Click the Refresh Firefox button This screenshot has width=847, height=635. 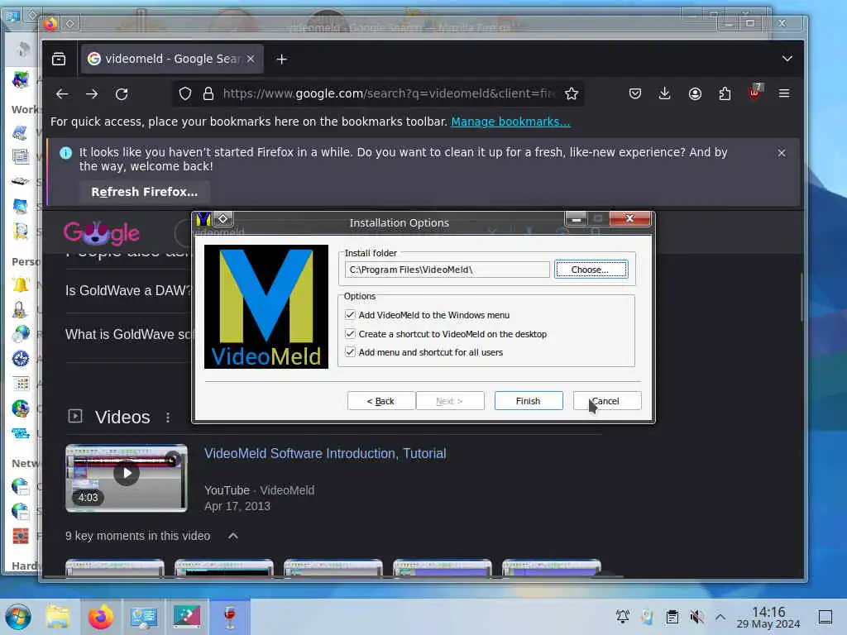pyautogui.click(x=144, y=192)
